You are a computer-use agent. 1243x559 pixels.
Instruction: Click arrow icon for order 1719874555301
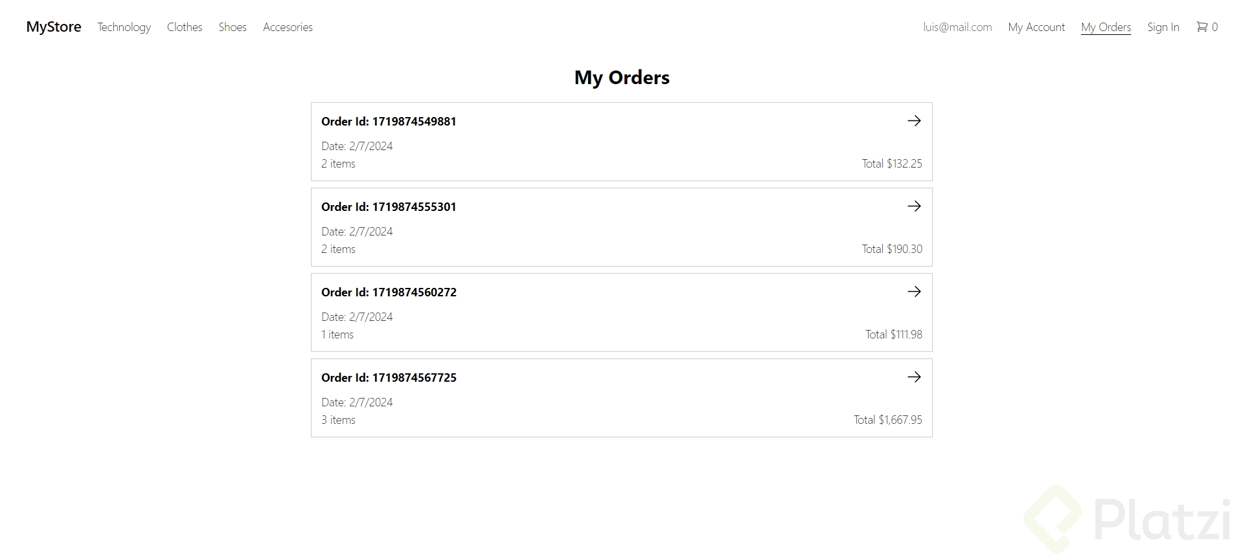pos(914,206)
